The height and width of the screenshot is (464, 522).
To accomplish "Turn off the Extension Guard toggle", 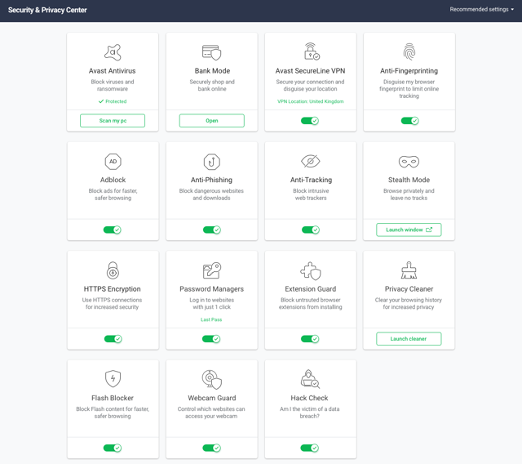I will 310,339.
